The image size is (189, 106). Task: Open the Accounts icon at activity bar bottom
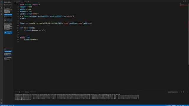coord(1,100)
